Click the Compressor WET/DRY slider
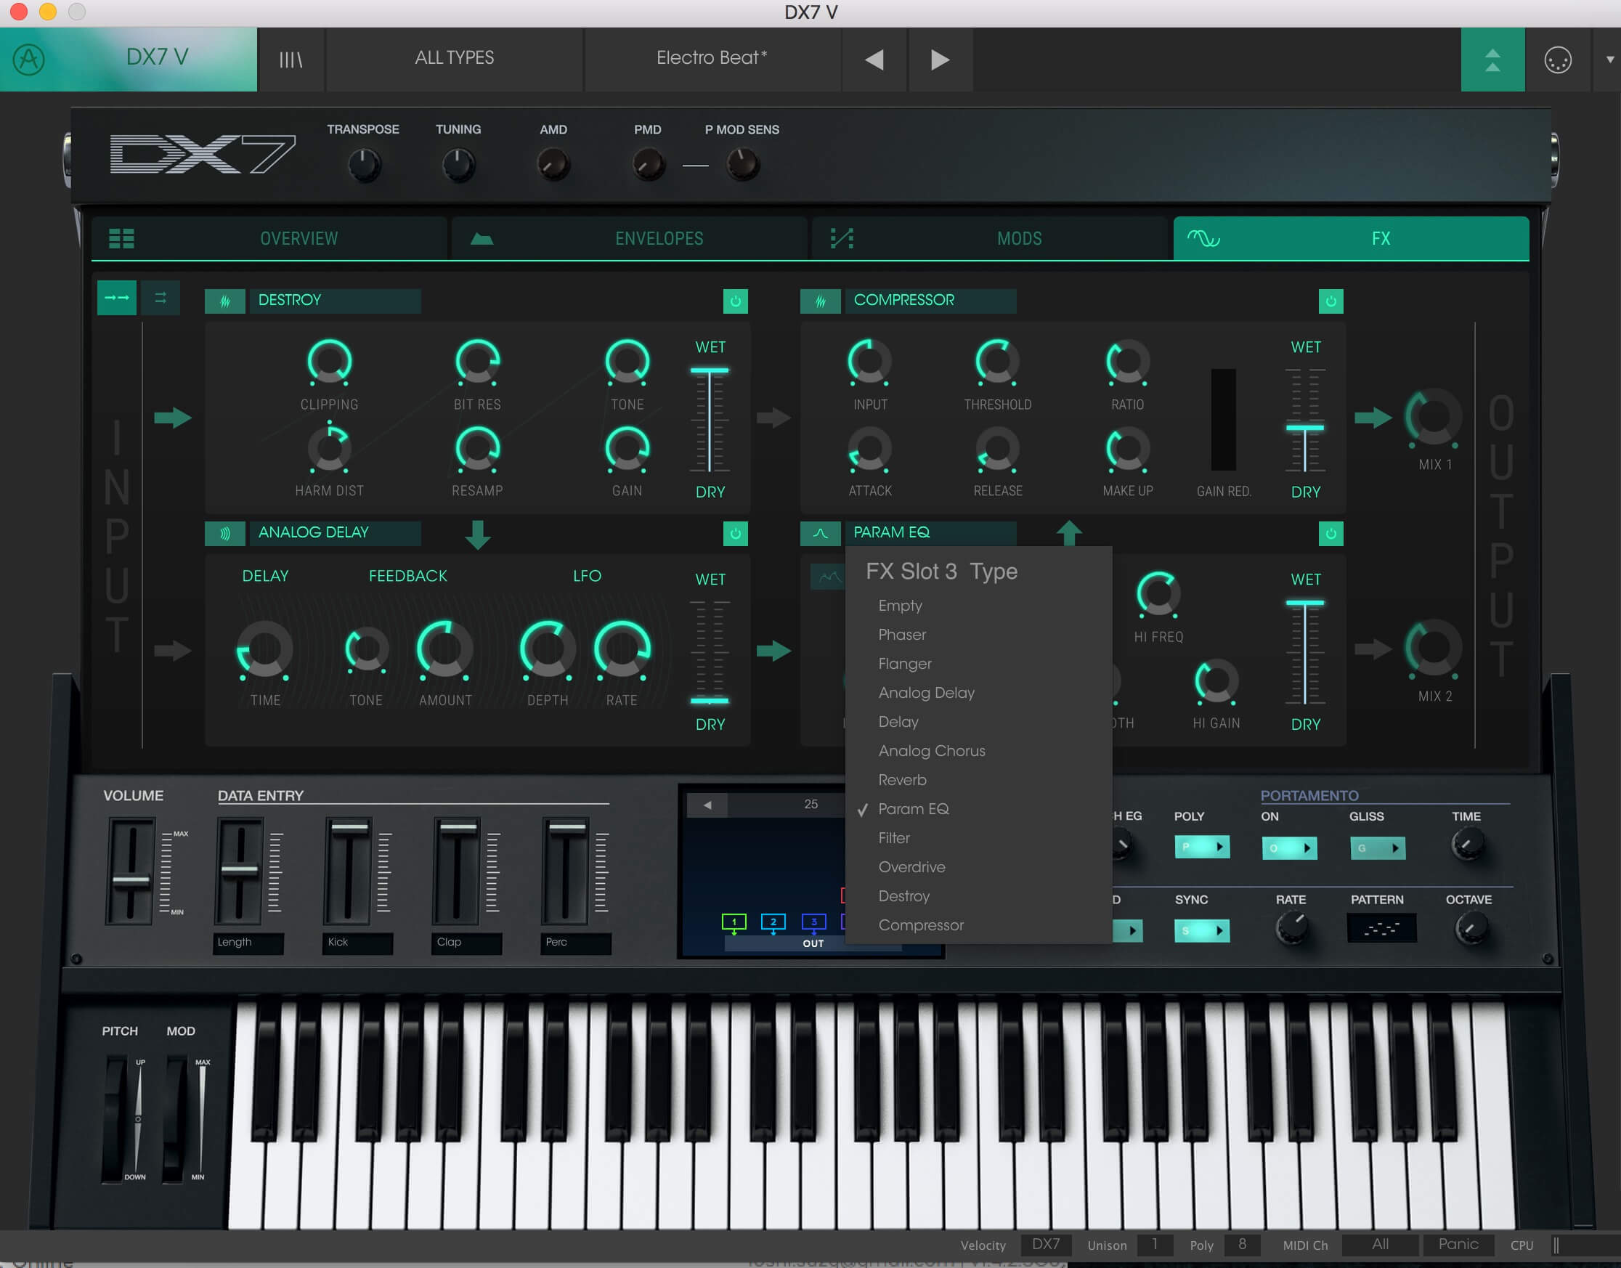The width and height of the screenshot is (1621, 1268). point(1305,420)
